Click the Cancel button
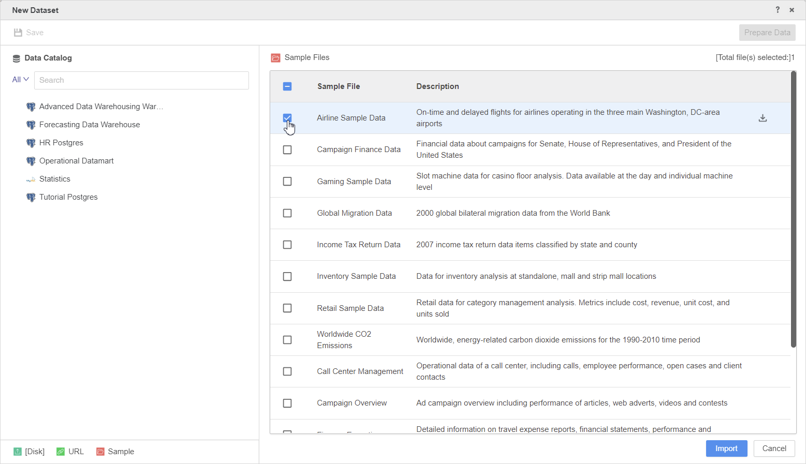 click(774, 448)
